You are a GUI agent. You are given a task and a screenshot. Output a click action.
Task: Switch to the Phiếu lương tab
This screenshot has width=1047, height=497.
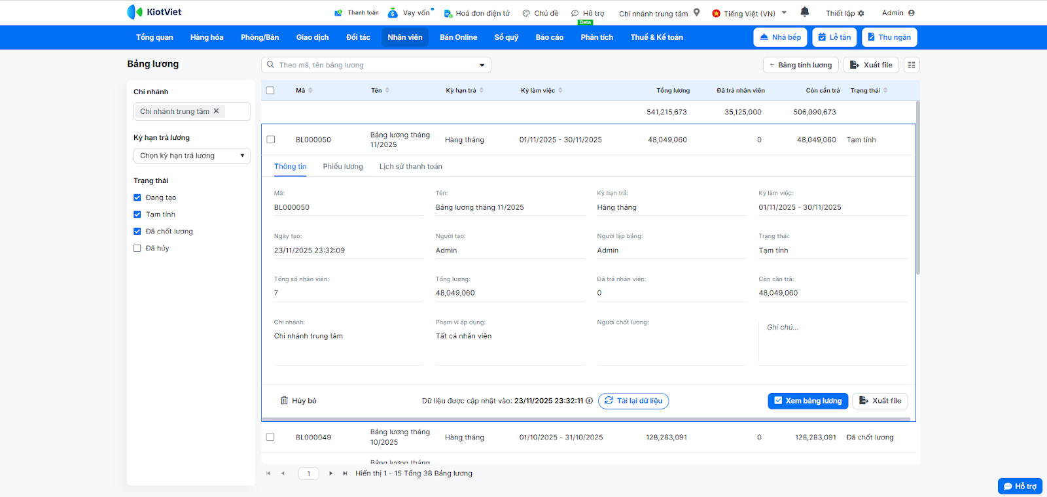[343, 167]
